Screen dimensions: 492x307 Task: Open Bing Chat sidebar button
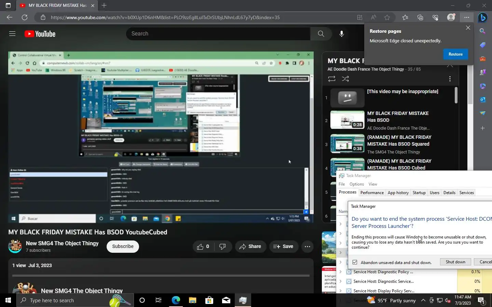click(482, 17)
